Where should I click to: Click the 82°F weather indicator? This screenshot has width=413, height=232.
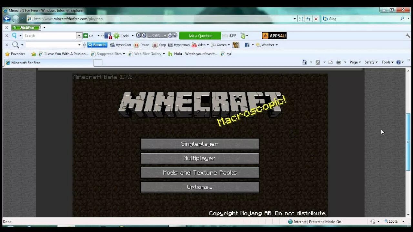[229, 36]
